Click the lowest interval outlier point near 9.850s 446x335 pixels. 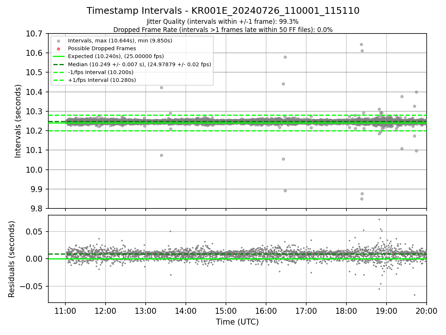click(362, 199)
